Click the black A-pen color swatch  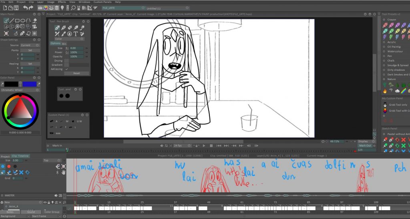pyautogui.click(x=11, y=84)
